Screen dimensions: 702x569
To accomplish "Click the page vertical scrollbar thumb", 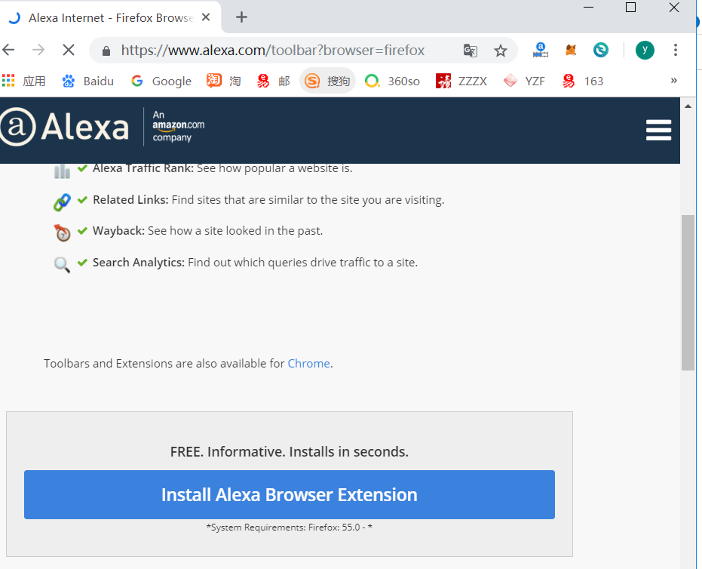I will click(688, 292).
